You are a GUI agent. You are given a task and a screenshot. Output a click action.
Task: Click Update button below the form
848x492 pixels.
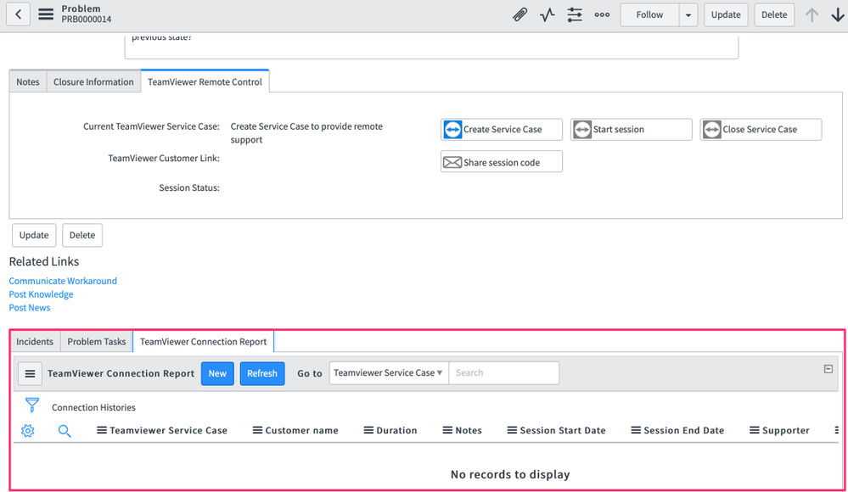(x=34, y=235)
